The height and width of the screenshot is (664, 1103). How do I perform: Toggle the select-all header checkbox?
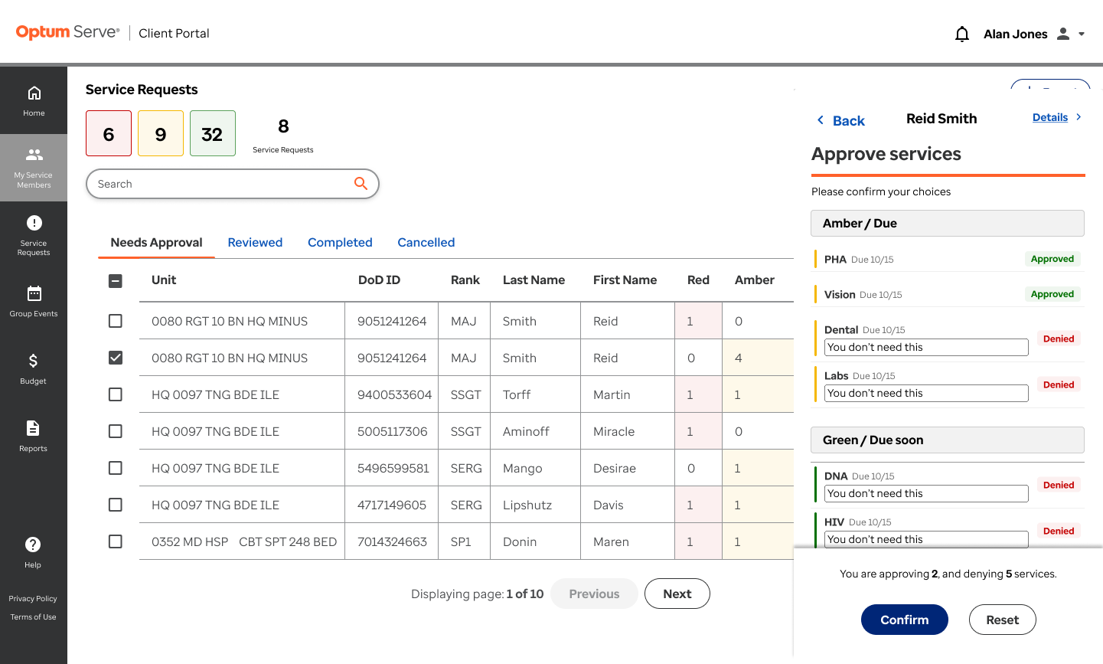[x=116, y=281]
